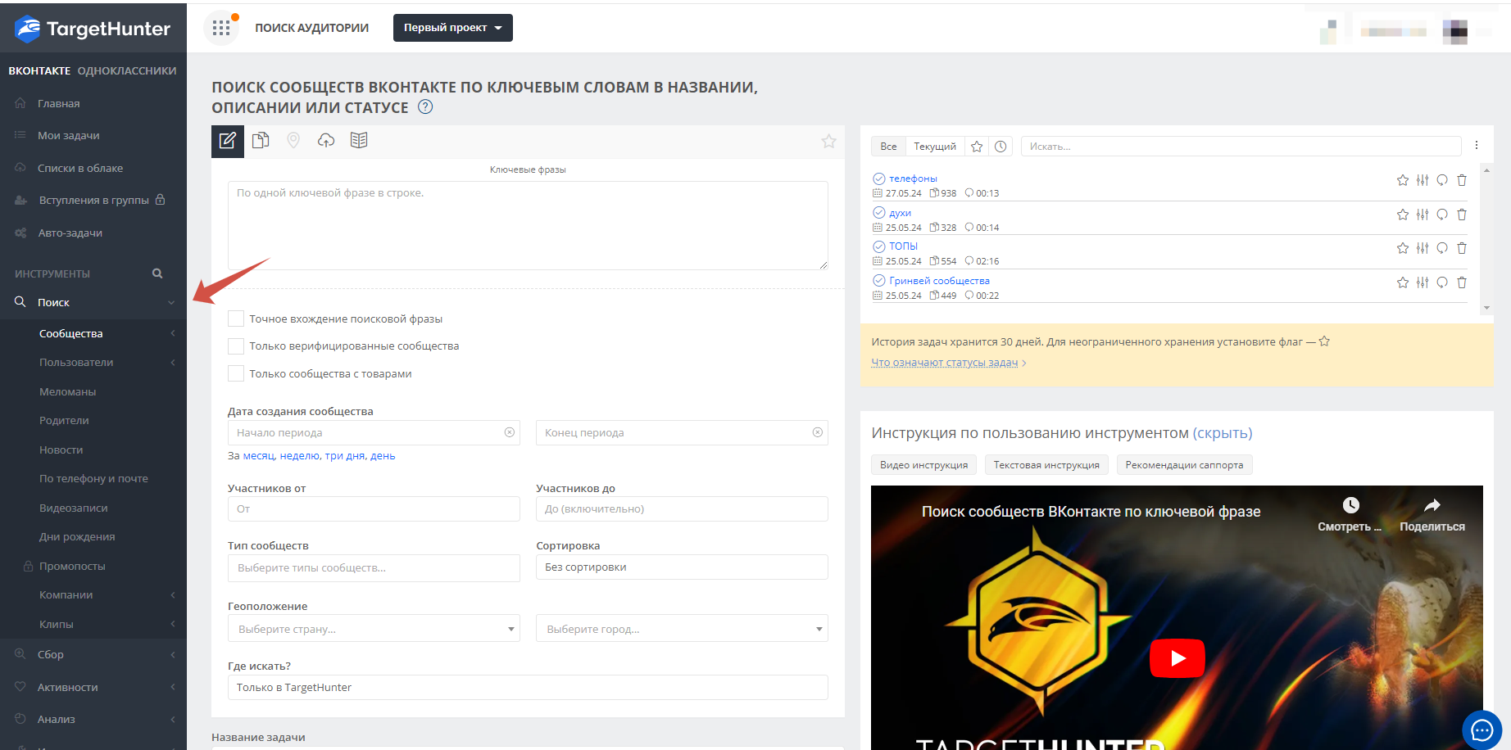Open the apps grid menu icon
This screenshot has height=750, width=1511.
click(x=220, y=28)
